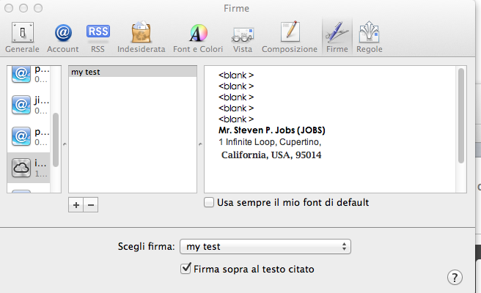Open the Font e Colori pane
This screenshot has width=481, height=293.
click(198, 37)
